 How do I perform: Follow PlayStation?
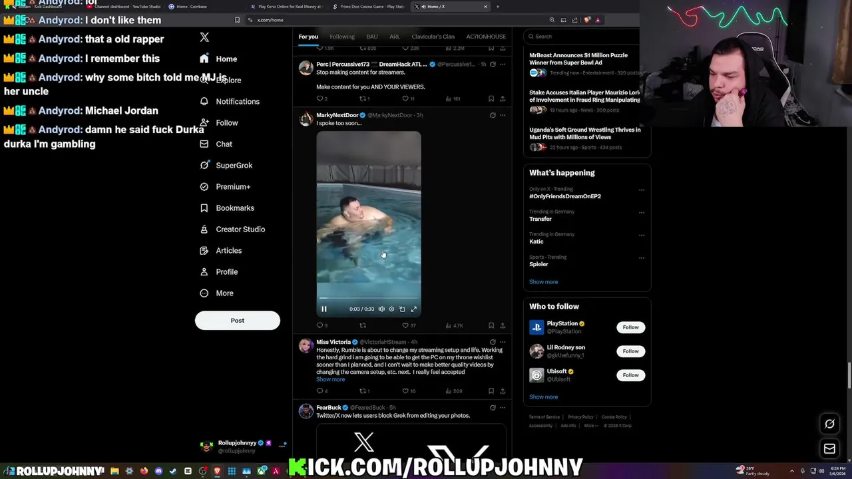click(630, 327)
